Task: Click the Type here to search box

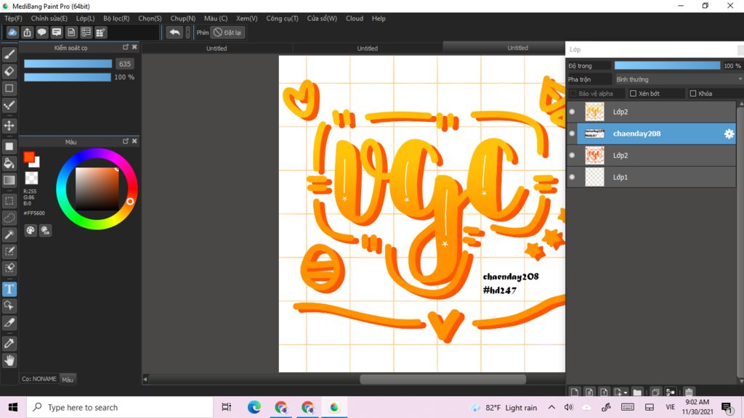Action: (x=120, y=407)
